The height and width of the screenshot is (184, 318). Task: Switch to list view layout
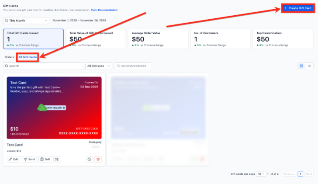(309, 66)
